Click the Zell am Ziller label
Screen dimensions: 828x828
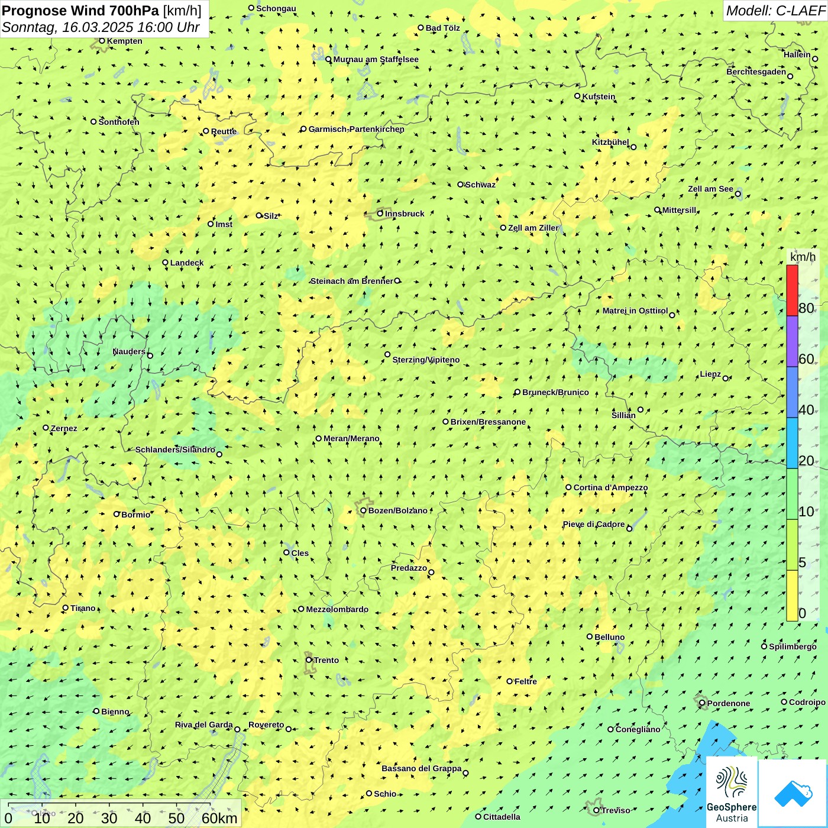click(533, 228)
